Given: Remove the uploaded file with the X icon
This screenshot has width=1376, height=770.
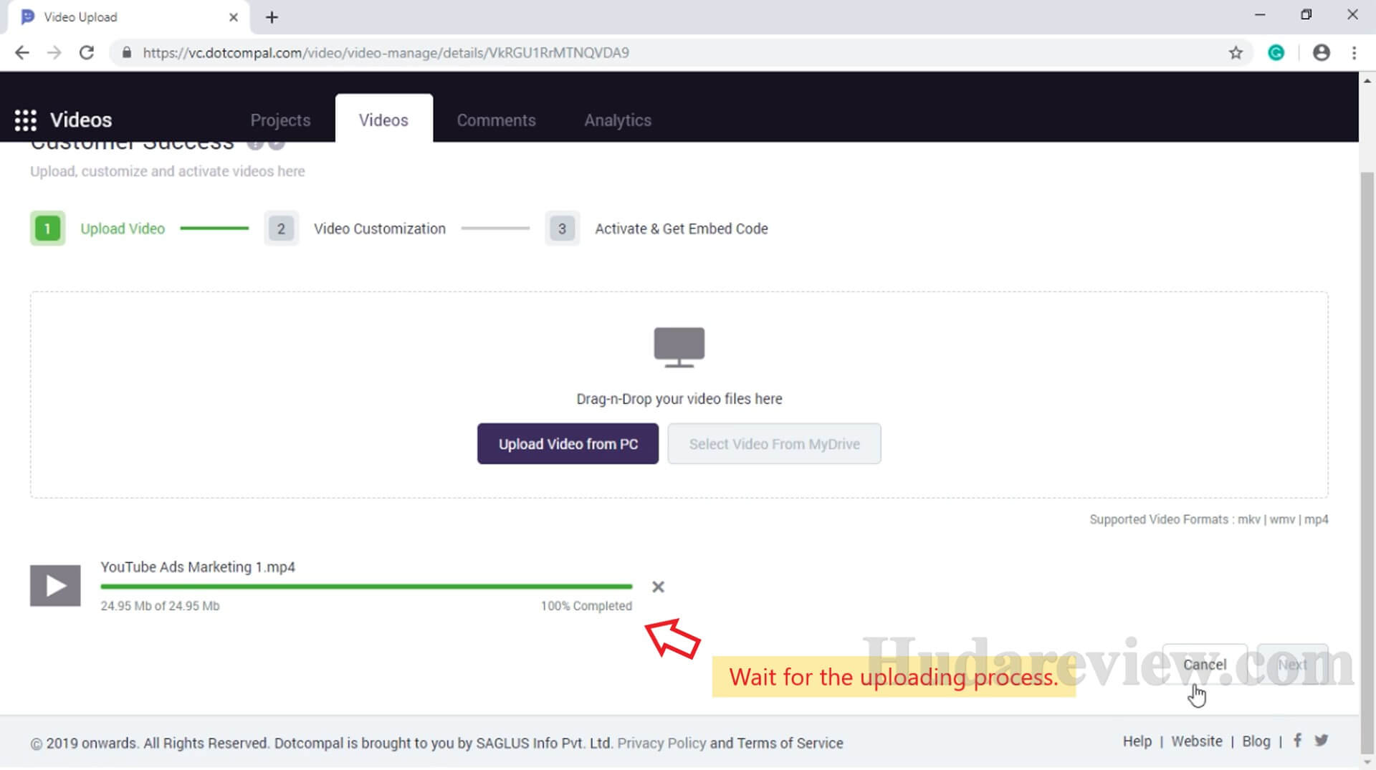Looking at the screenshot, I should click(x=658, y=587).
